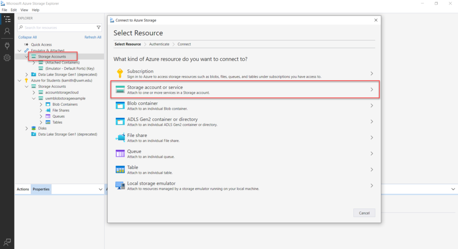Click the Refresh All link

tap(93, 37)
